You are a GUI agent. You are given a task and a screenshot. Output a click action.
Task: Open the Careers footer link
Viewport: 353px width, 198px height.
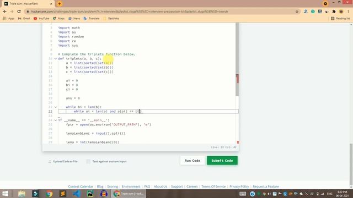[192, 186]
